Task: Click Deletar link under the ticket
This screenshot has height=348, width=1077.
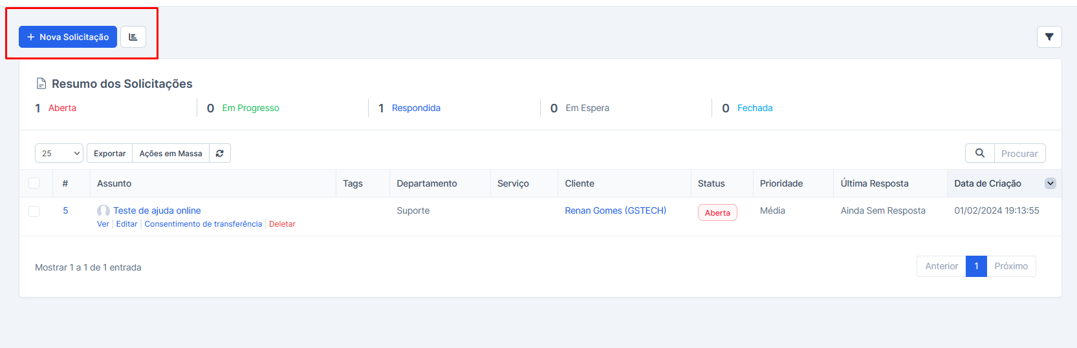Action: click(282, 224)
